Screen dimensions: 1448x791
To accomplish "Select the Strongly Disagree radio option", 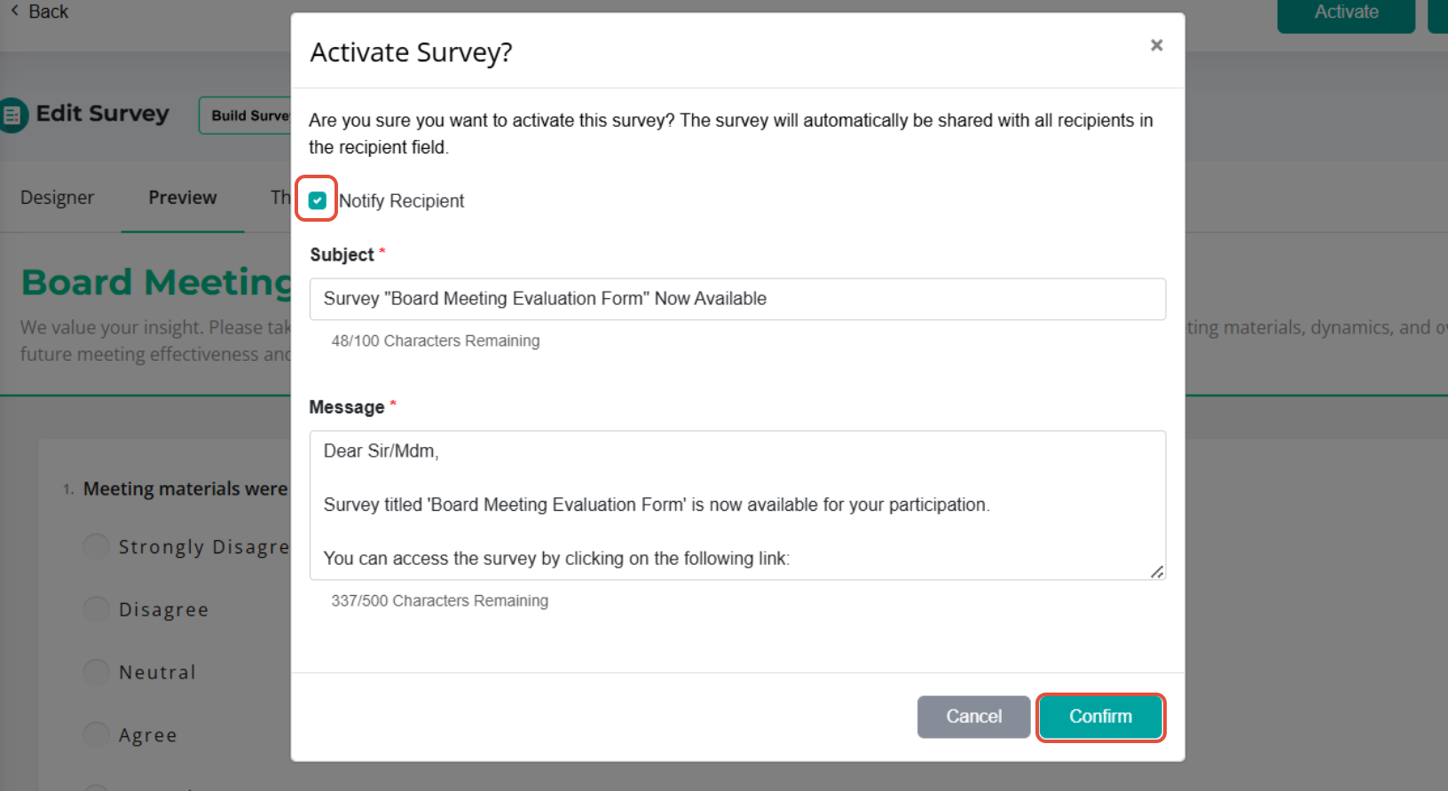I will pos(96,546).
